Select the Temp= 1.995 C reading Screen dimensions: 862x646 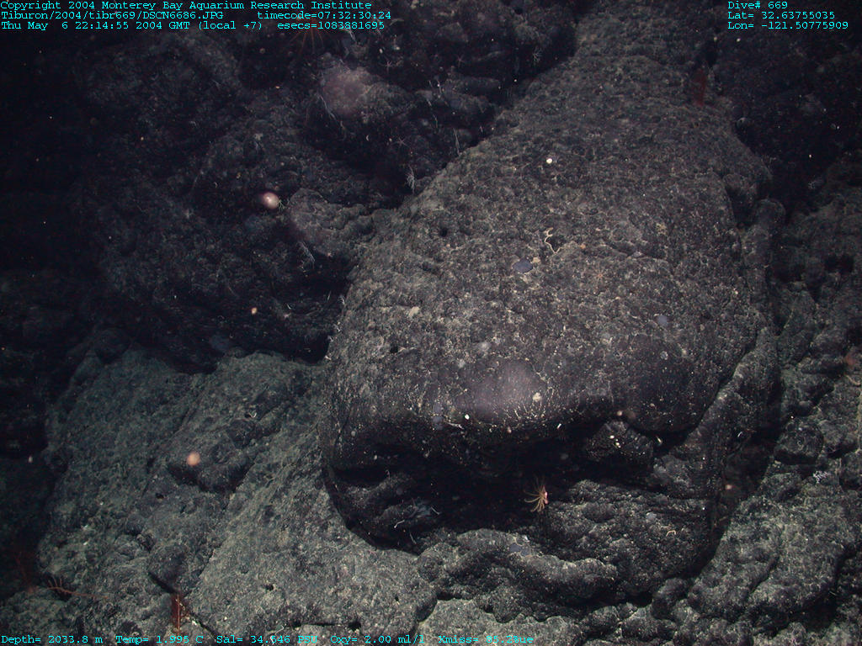[159, 640]
